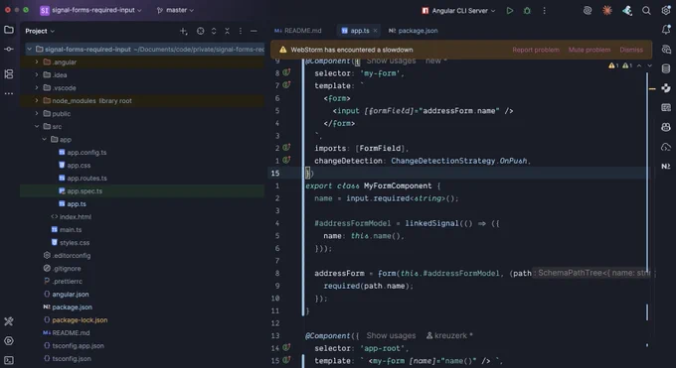This screenshot has width=676, height=368.
Task: Collapse the src folder
Action: click(x=36, y=127)
